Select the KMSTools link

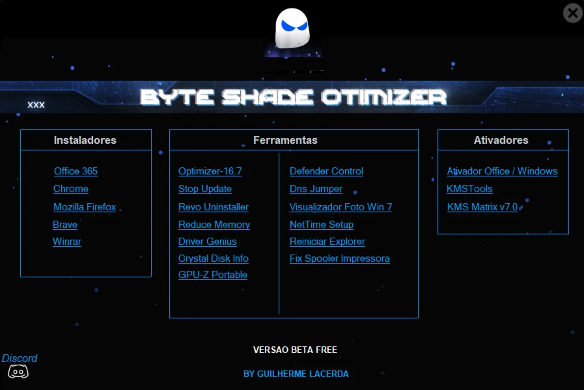pos(469,189)
